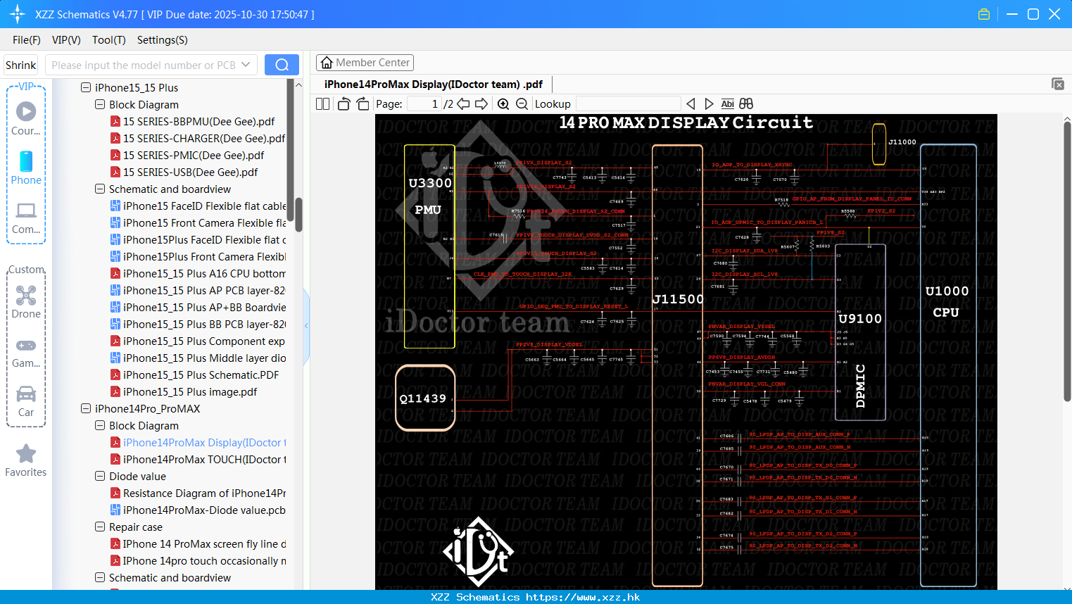This screenshot has width=1072, height=604.
Task: Collapse Block Diagram under iPhone15_15 Plus
Action: click(100, 104)
